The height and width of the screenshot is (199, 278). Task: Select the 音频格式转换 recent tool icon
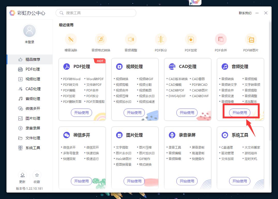101,39
